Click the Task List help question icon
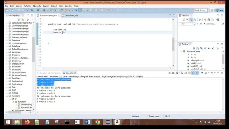The height and width of the screenshot is (129, 229). (223, 24)
